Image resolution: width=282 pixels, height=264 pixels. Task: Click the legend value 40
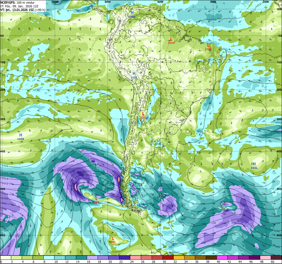(219, 262)
